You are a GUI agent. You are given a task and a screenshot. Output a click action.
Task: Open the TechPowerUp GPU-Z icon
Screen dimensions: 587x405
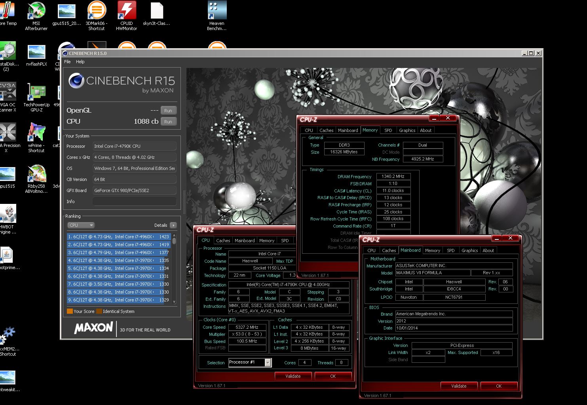pos(36,97)
